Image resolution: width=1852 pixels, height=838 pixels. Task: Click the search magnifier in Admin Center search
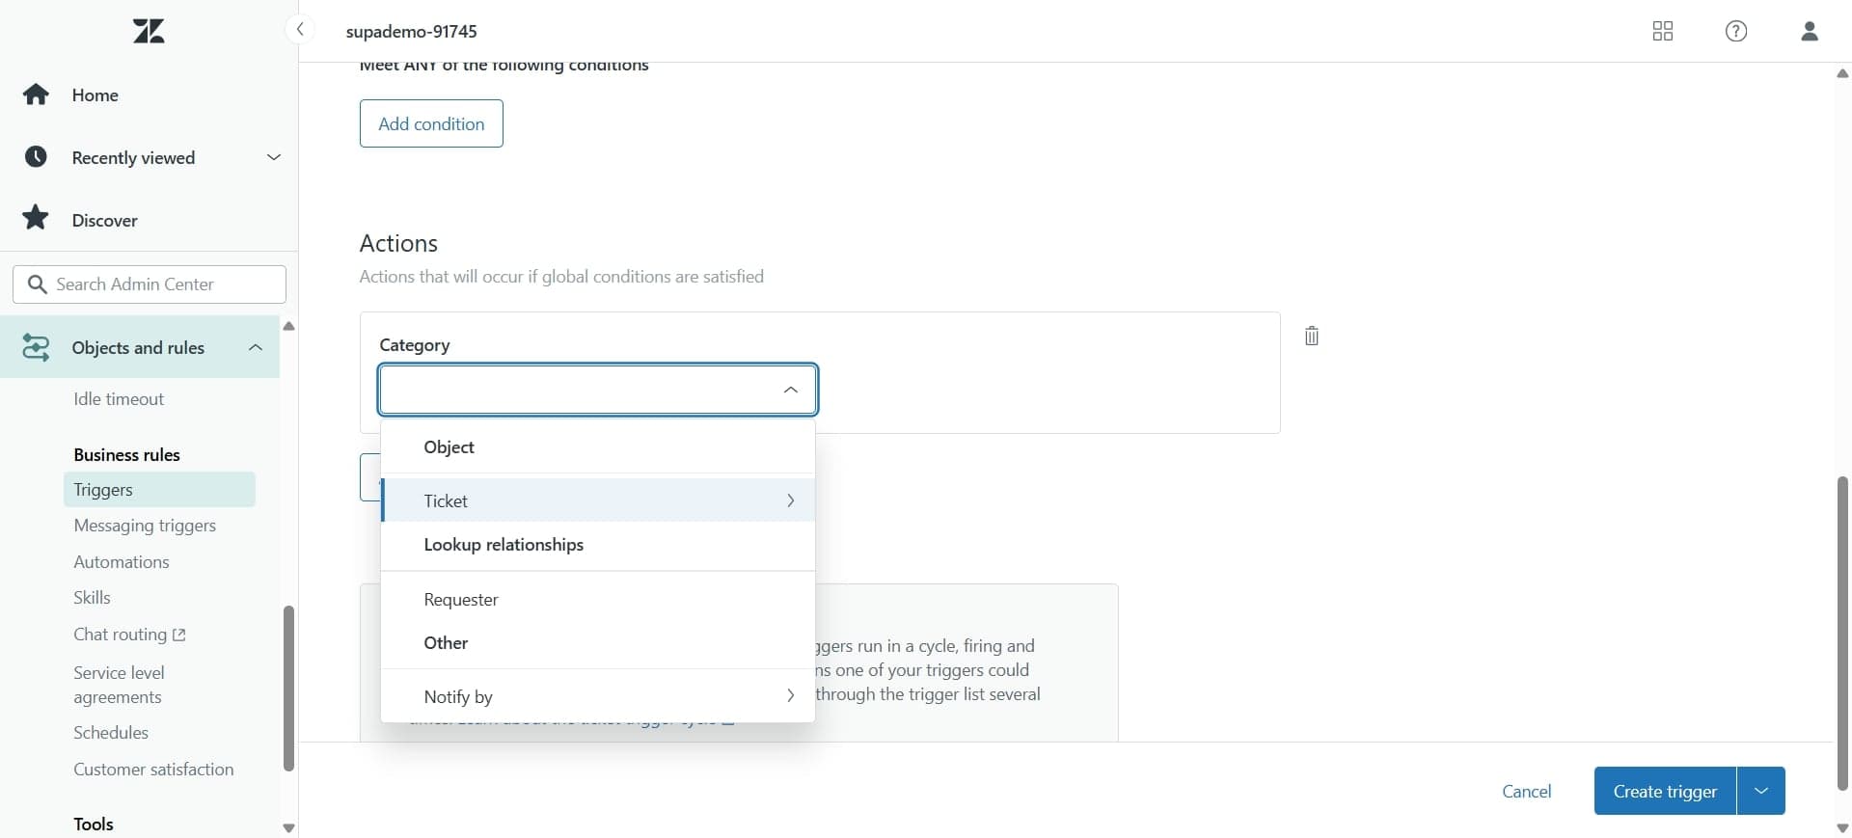36,284
